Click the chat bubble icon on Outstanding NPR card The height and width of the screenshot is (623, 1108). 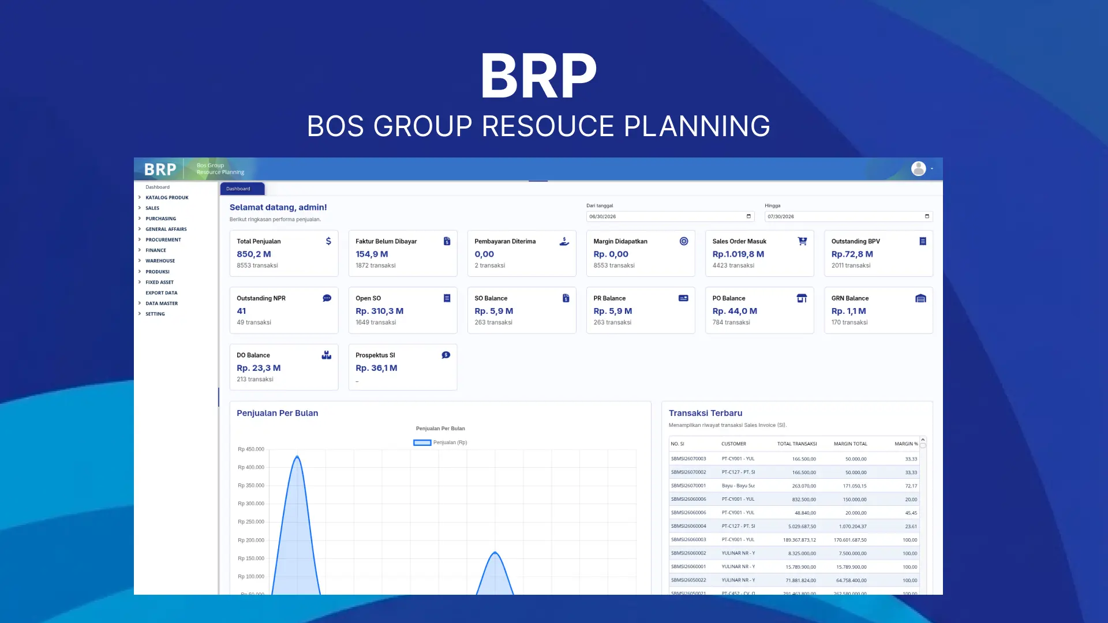click(x=327, y=298)
